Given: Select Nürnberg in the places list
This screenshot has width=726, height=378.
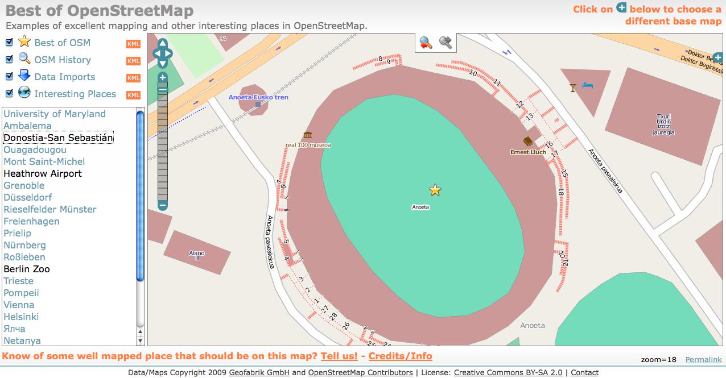Looking at the screenshot, I should tap(24, 245).
